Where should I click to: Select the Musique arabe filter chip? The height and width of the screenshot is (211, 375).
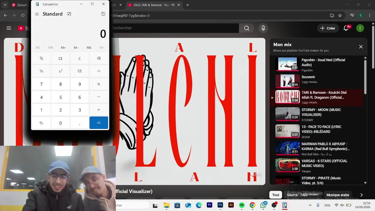[x=338, y=195]
